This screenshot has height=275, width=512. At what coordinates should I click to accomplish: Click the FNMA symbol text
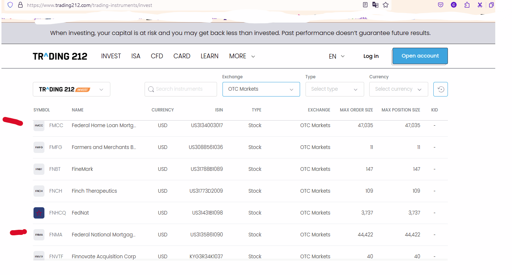56,235
